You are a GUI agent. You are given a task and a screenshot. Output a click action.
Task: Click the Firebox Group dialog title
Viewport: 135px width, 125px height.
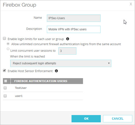pos(20,5)
